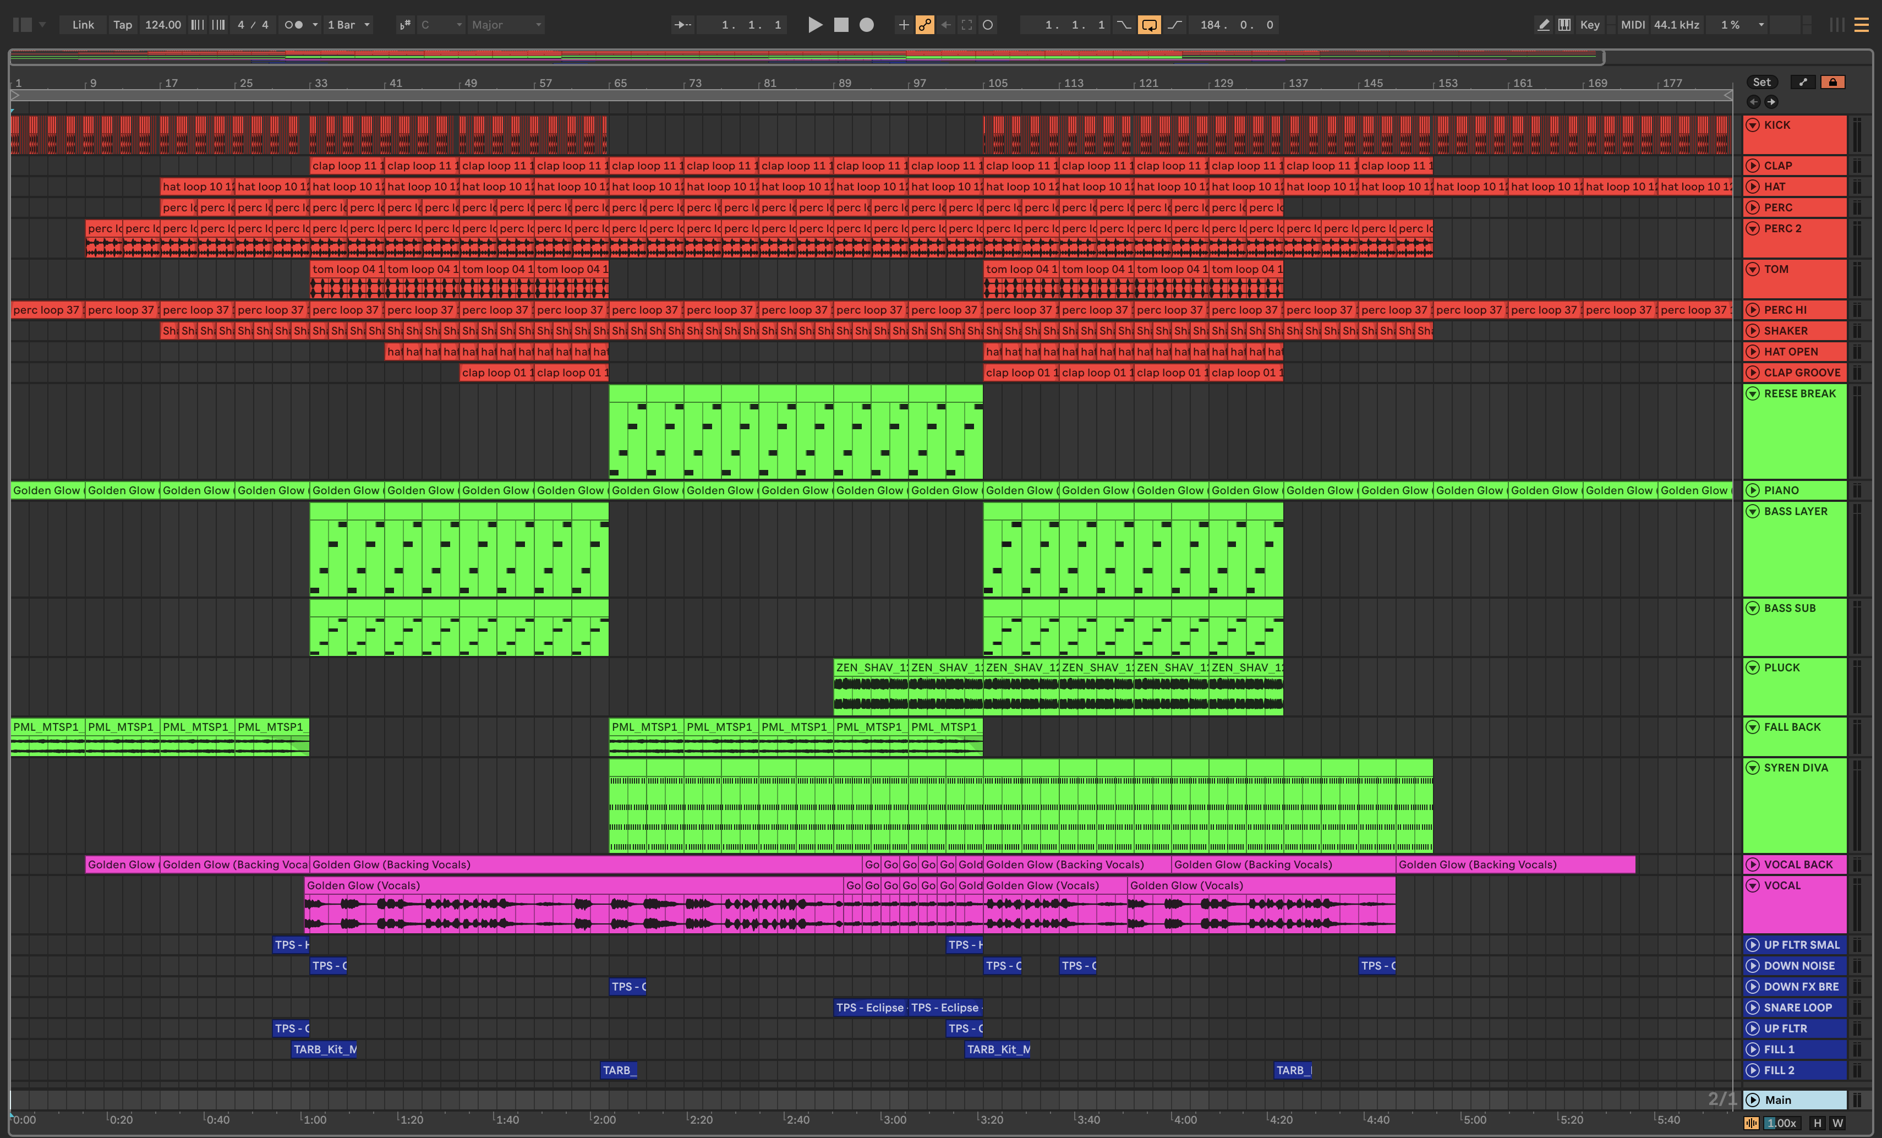Start playback with the Play button
The width and height of the screenshot is (1882, 1138).
pos(815,25)
